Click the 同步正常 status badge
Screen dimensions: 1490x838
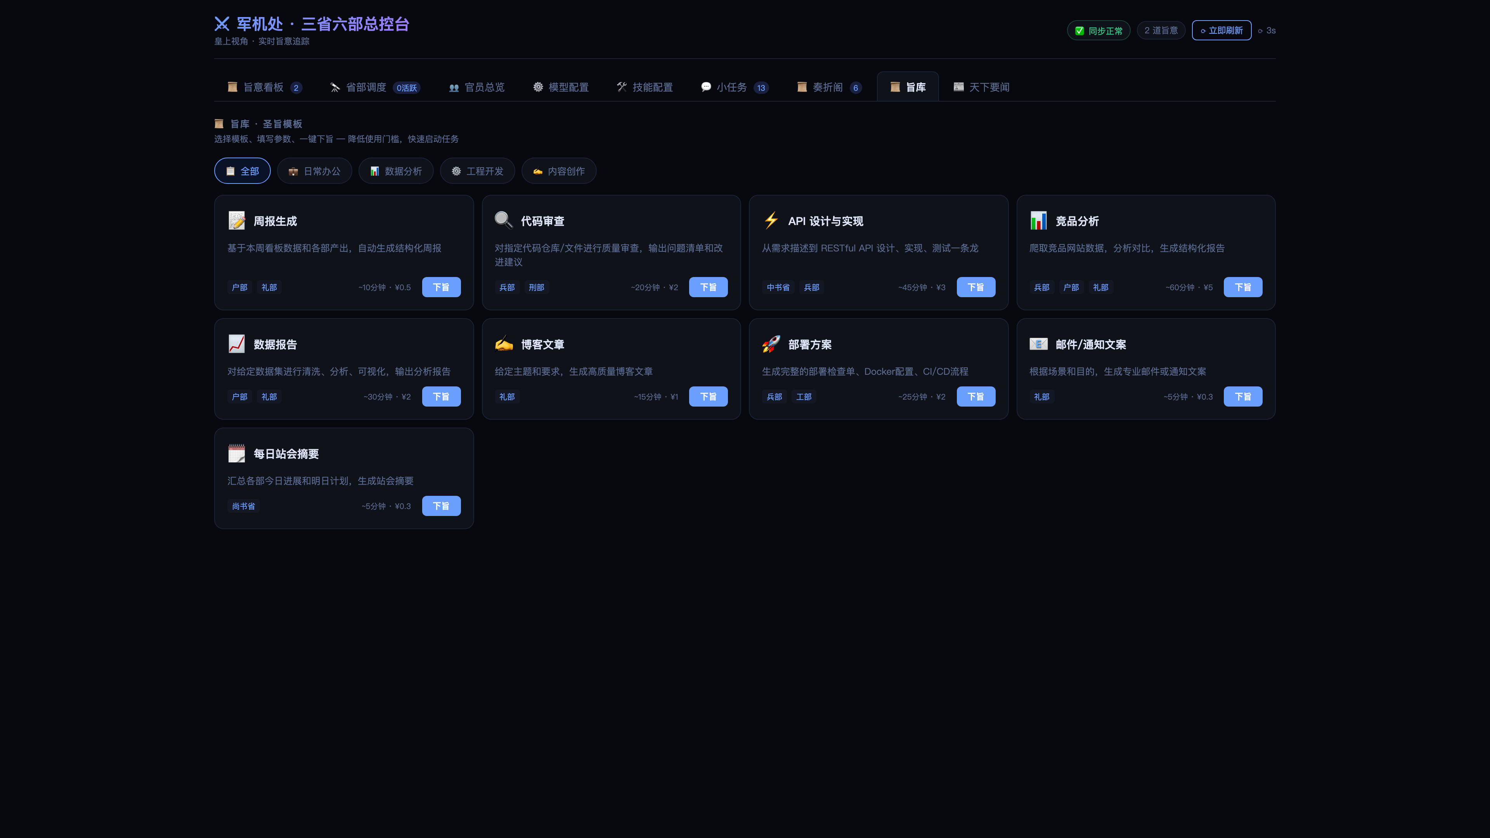pyautogui.click(x=1098, y=31)
